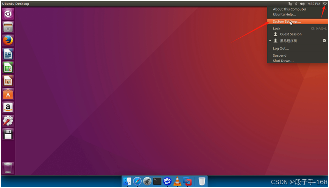Click the network up/down arrows indicator
This screenshot has height=188, width=329.
290,4
